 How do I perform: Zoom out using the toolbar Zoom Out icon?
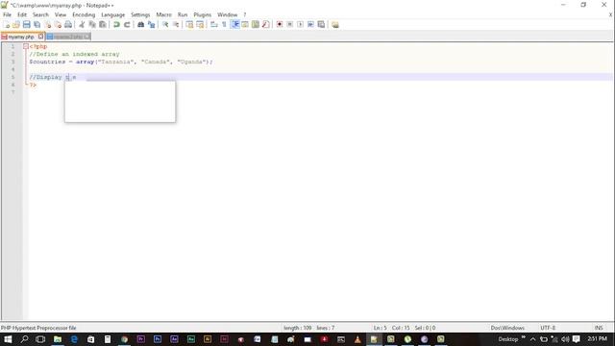pos(175,24)
